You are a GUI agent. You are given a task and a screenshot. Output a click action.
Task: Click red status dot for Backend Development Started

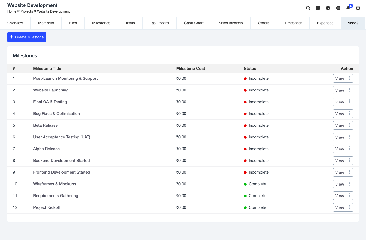pos(245,161)
